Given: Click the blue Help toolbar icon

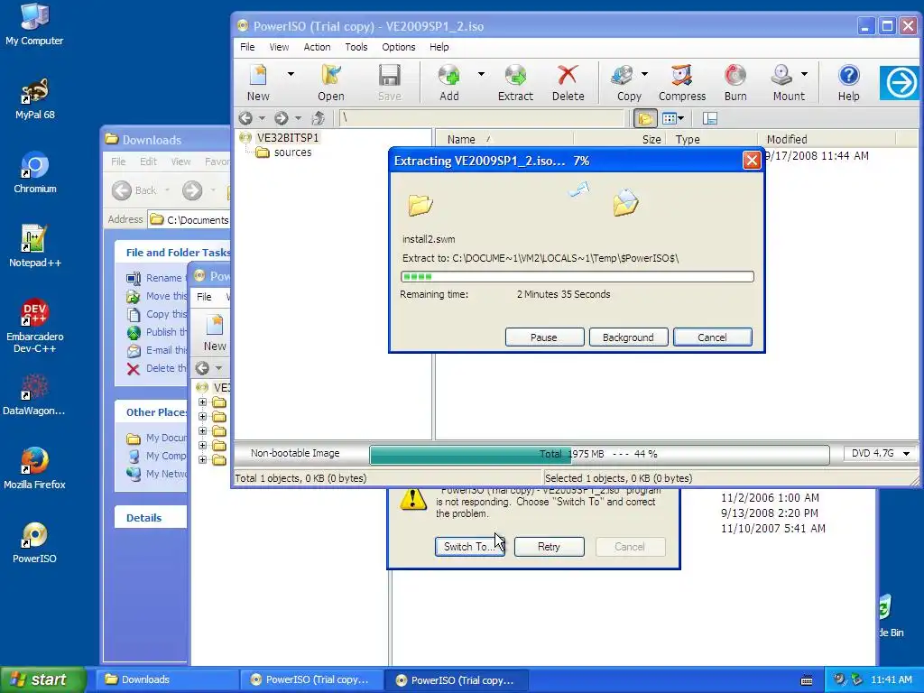Looking at the screenshot, I should point(848,82).
